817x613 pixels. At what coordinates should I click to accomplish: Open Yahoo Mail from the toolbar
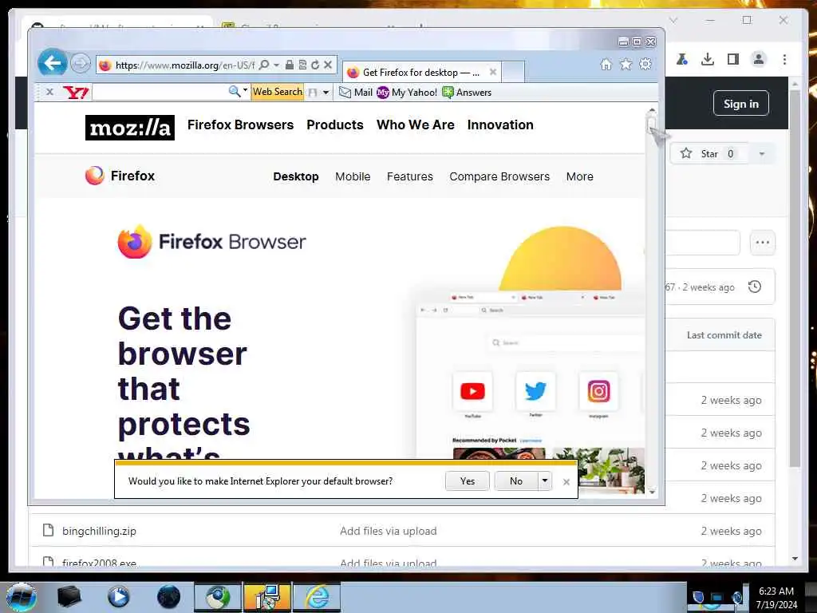[355, 93]
